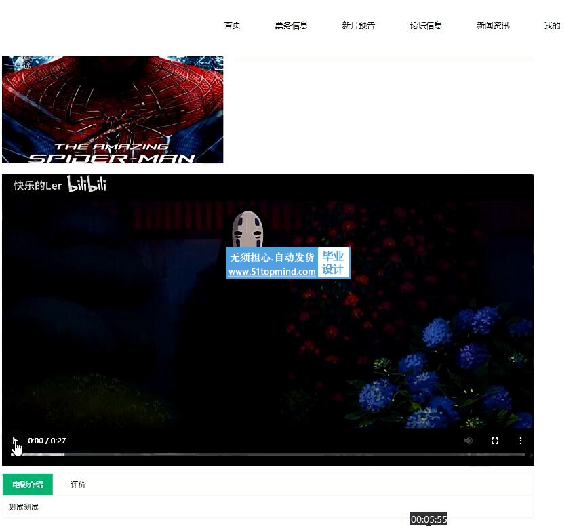Seek along the video progress bar
The width and height of the screenshot is (577, 526).
268,455
